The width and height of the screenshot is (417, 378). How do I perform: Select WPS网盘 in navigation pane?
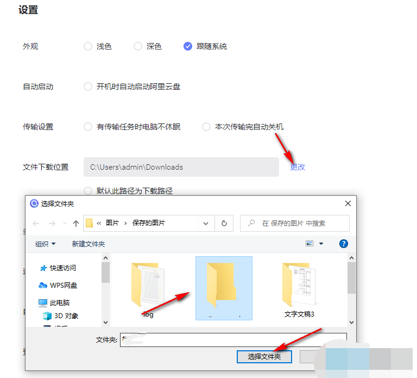58,286
